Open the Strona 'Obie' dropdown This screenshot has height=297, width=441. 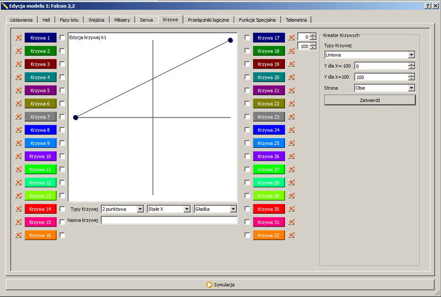(x=385, y=88)
